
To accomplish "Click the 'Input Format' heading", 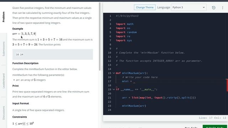I will pyautogui.click(x=21, y=103).
